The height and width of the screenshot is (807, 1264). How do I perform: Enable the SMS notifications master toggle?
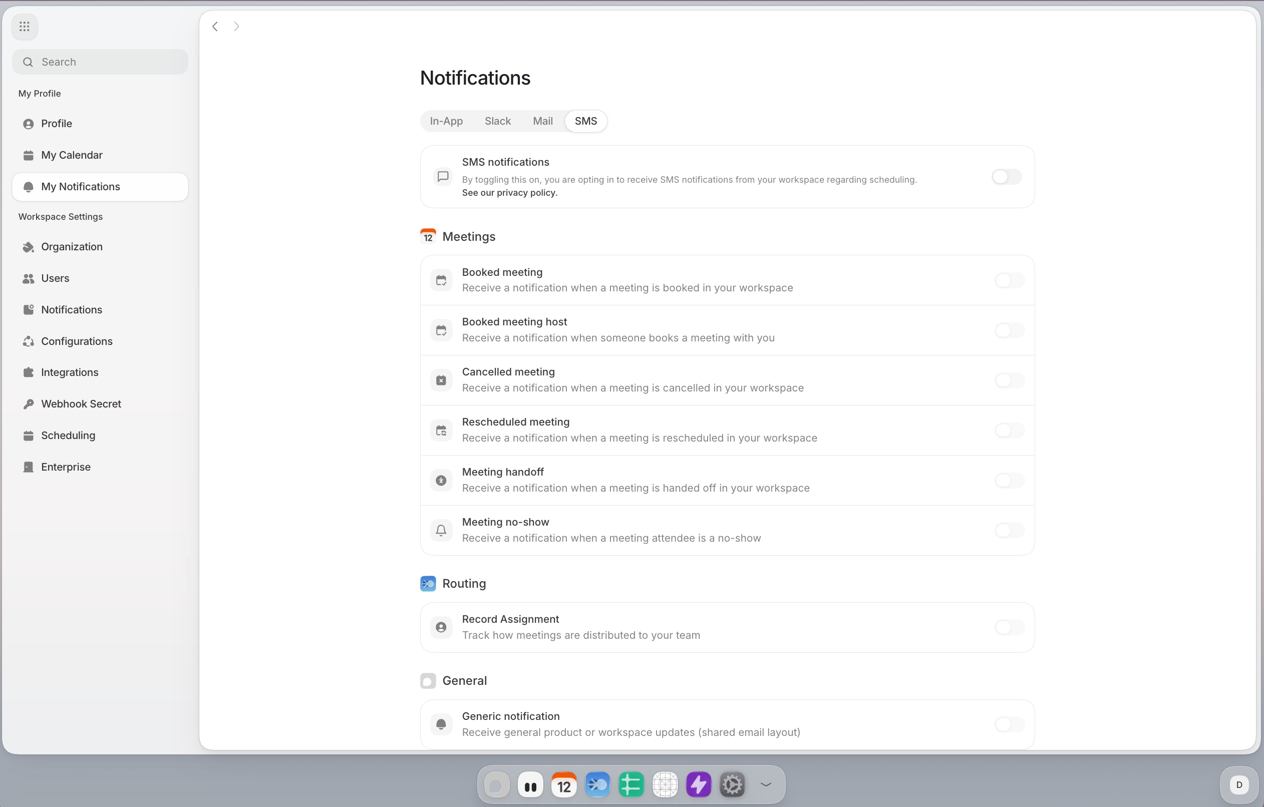(1006, 177)
